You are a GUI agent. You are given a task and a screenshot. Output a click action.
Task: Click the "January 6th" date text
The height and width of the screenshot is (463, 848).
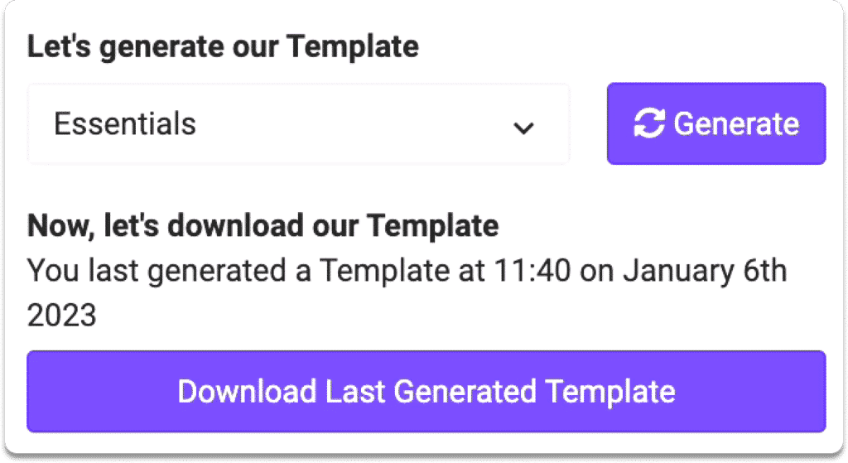coord(706,271)
